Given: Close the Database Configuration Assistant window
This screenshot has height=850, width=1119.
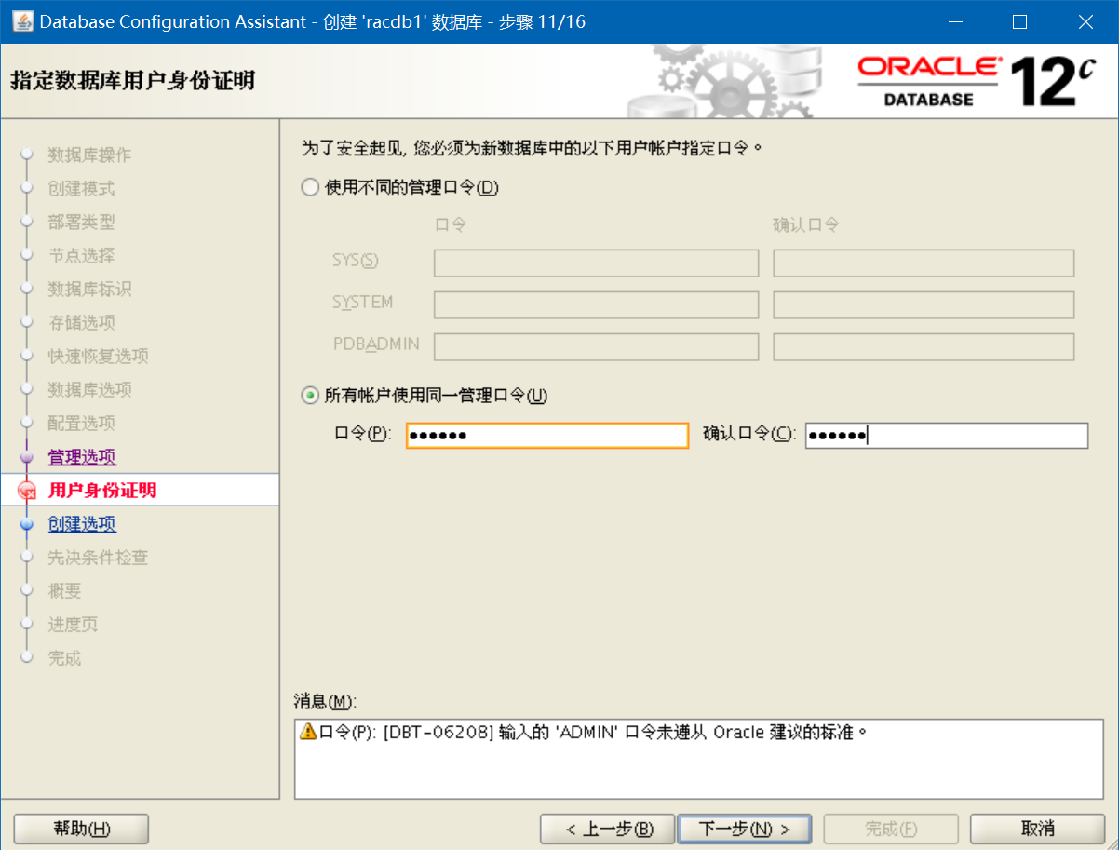Looking at the screenshot, I should (1085, 21).
